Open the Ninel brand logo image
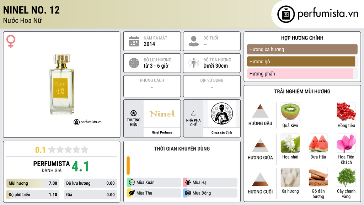This screenshot has height=205, width=364. coord(162,114)
